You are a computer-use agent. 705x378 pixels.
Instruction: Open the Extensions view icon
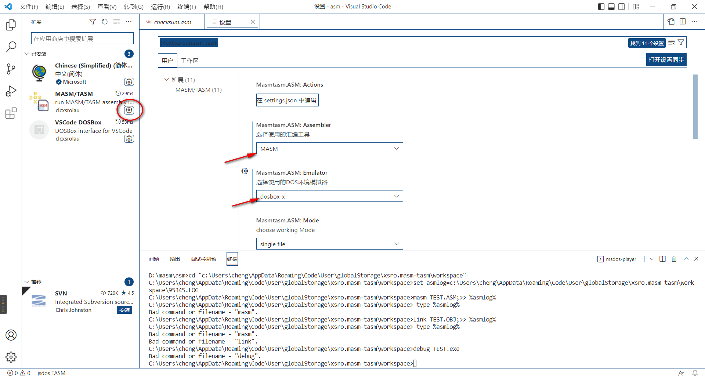tap(11, 113)
